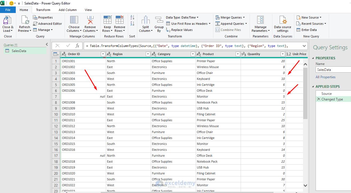Select the Changed Type applied step
The height and width of the screenshot is (193, 351).
tap(333, 99)
